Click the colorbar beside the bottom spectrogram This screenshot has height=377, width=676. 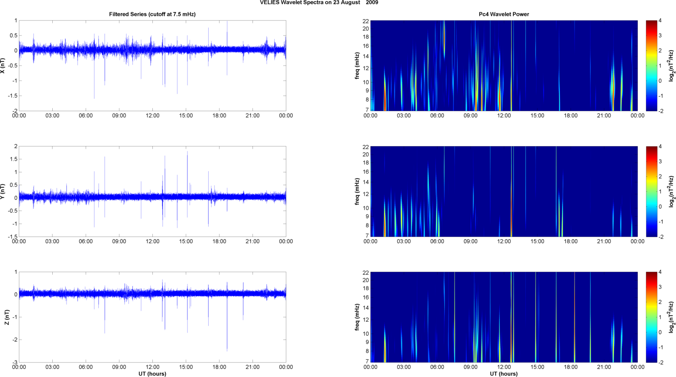click(x=652, y=317)
